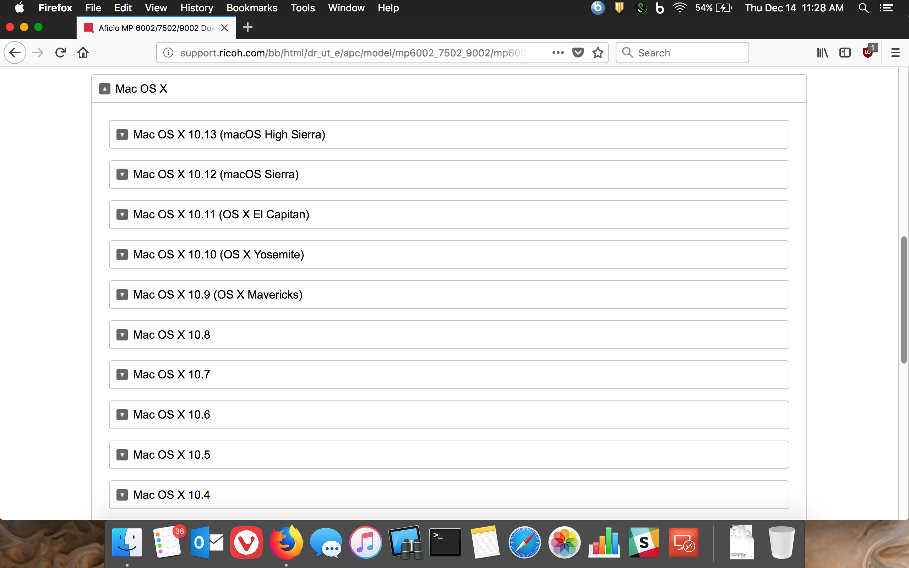Open Safari from the Dock
Viewport: 909px width, 568px height.
pos(524,542)
